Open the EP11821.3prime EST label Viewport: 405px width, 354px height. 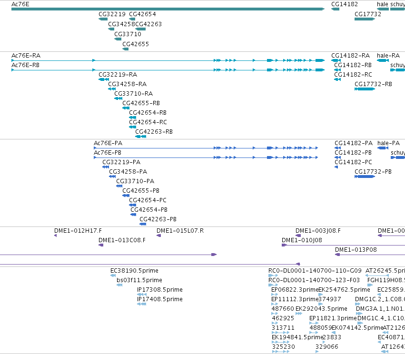point(333,318)
